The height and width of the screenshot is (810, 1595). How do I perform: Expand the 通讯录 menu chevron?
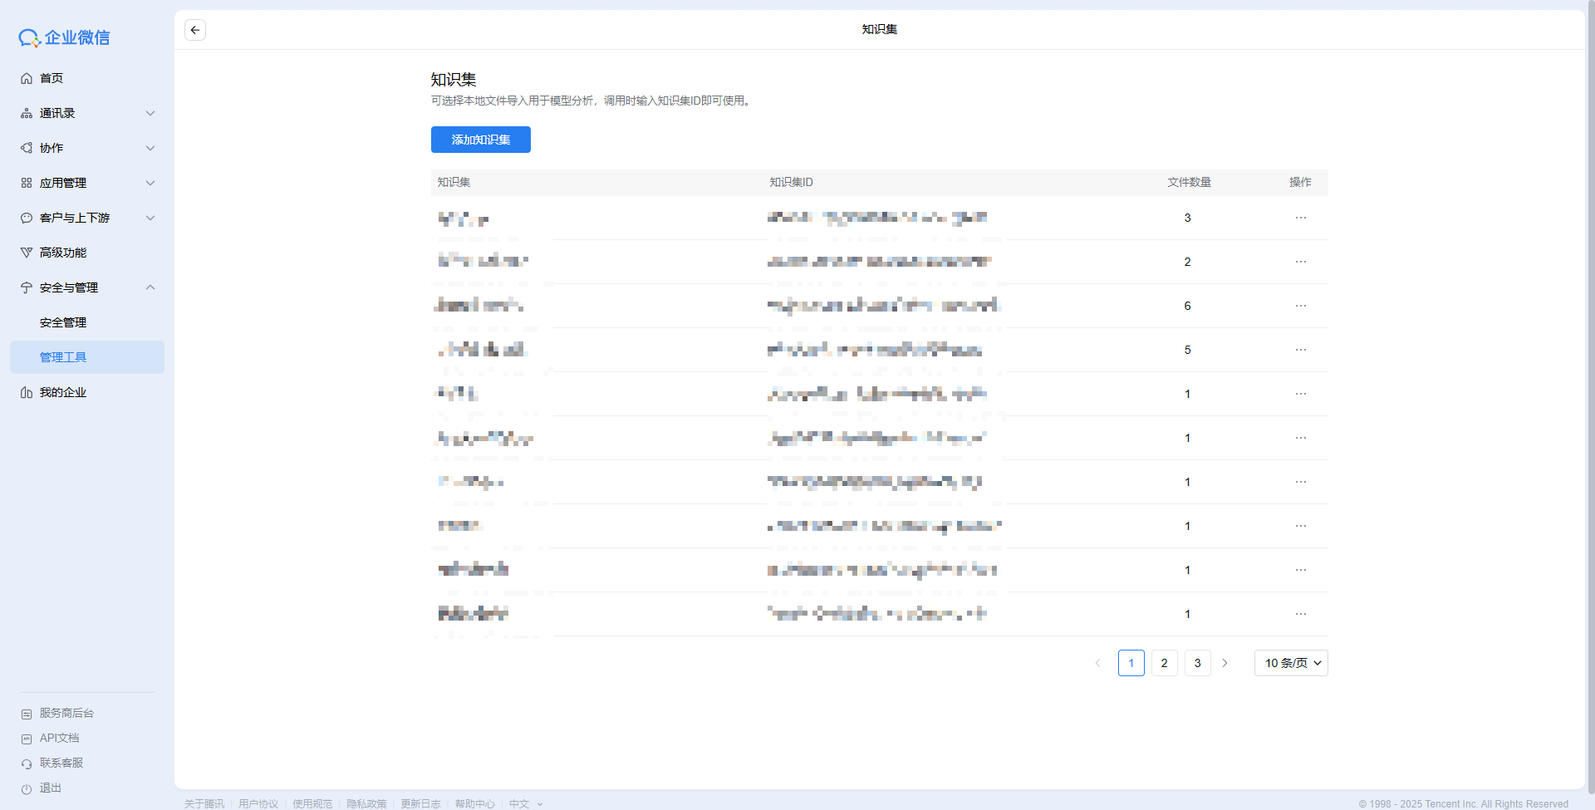(x=150, y=113)
